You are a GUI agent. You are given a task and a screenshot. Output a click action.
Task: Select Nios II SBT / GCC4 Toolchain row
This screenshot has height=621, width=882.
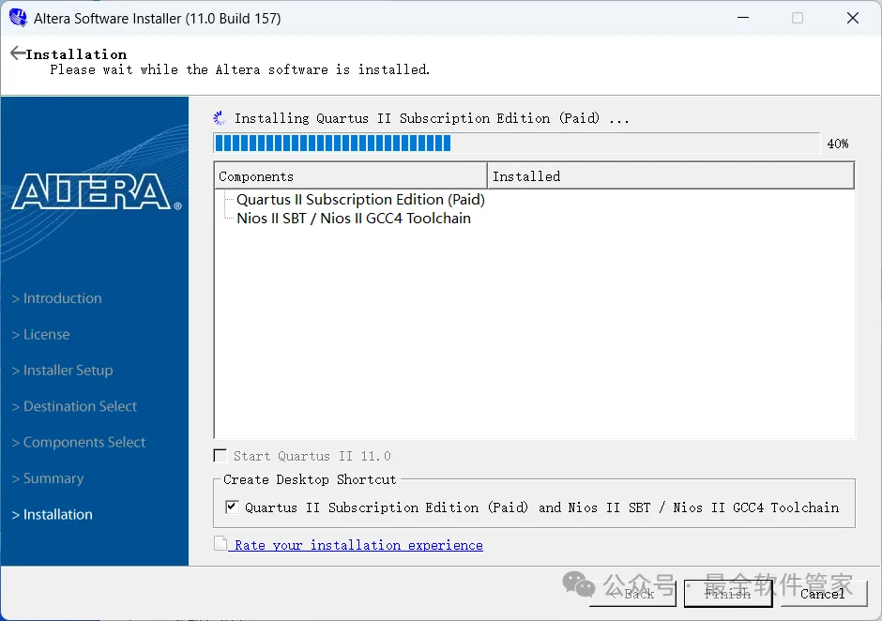click(x=354, y=219)
